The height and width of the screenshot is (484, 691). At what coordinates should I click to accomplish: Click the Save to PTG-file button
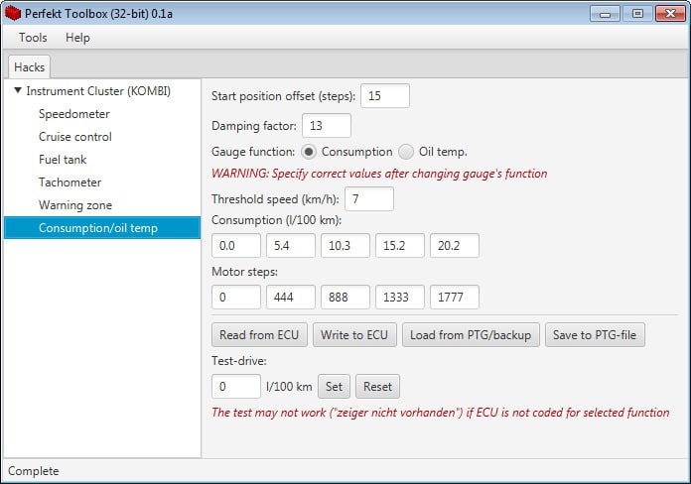(x=596, y=335)
